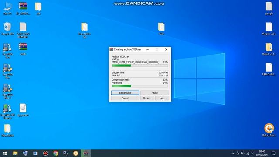
Task: Click the Archive Y02A.rar text line
Action: click(x=120, y=57)
